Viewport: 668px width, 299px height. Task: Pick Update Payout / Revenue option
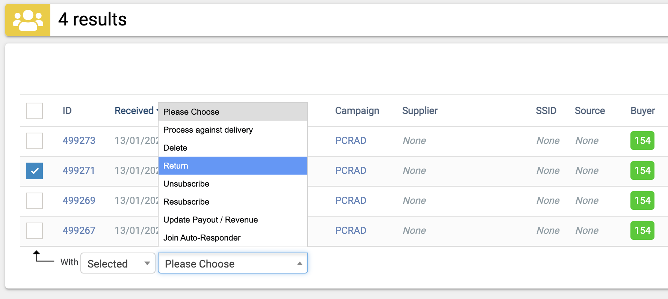click(233, 220)
